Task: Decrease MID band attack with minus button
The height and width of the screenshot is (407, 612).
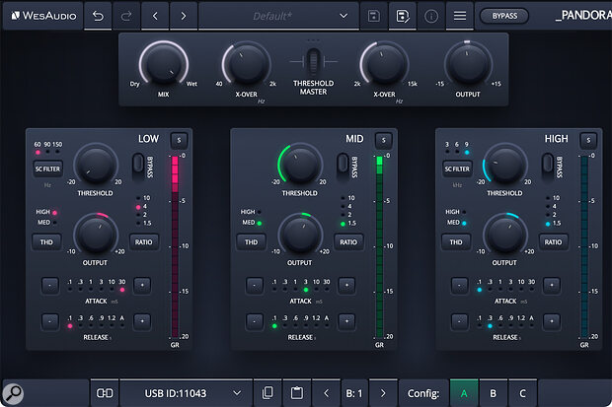Action: 255,286
